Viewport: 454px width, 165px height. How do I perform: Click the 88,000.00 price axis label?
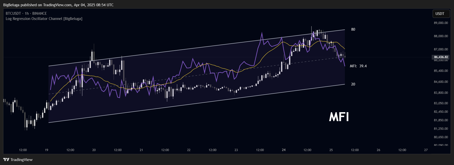click(441, 36)
